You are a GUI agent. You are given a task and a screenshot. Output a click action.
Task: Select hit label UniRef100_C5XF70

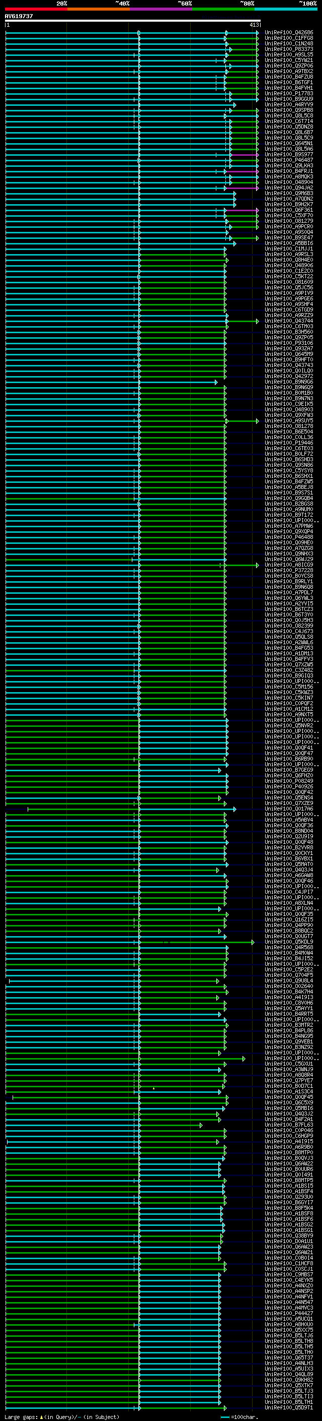click(289, 216)
